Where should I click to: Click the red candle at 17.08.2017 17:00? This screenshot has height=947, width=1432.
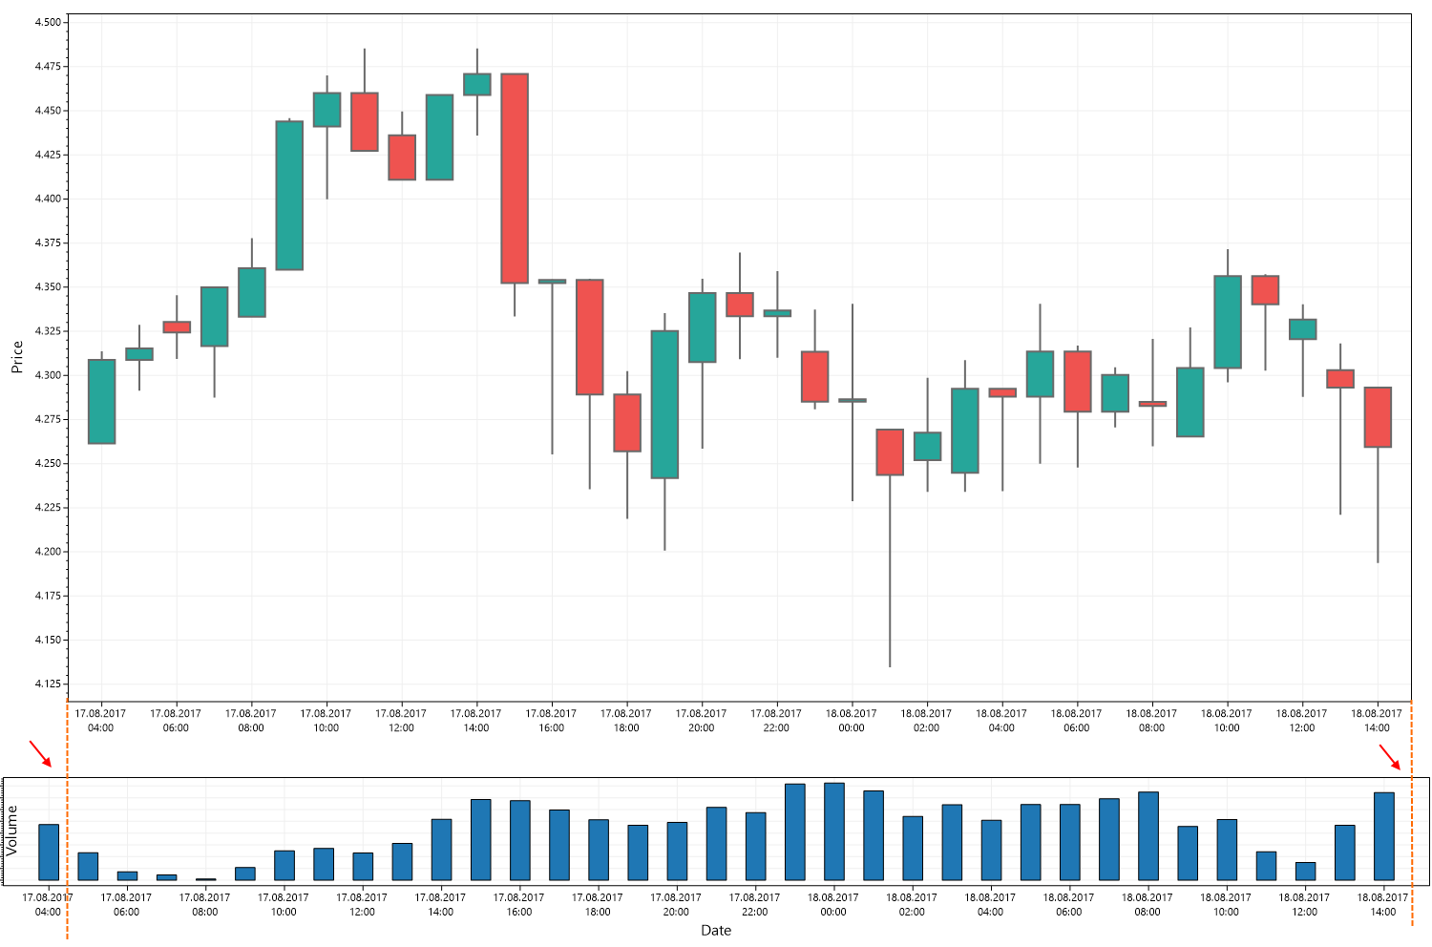click(590, 337)
